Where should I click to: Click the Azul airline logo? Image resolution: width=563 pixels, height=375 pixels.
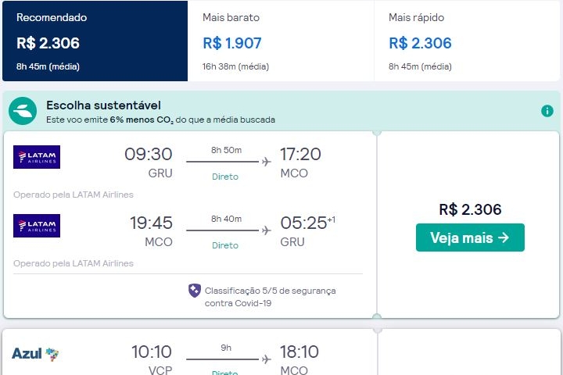[x=36, y=354]
